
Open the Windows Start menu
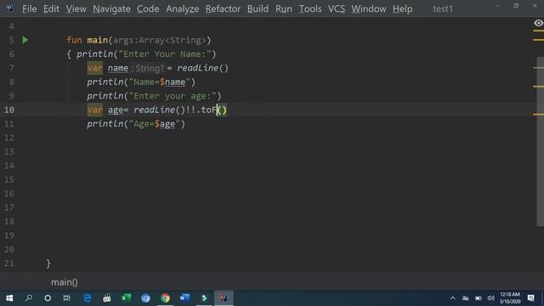pos(9,298)
